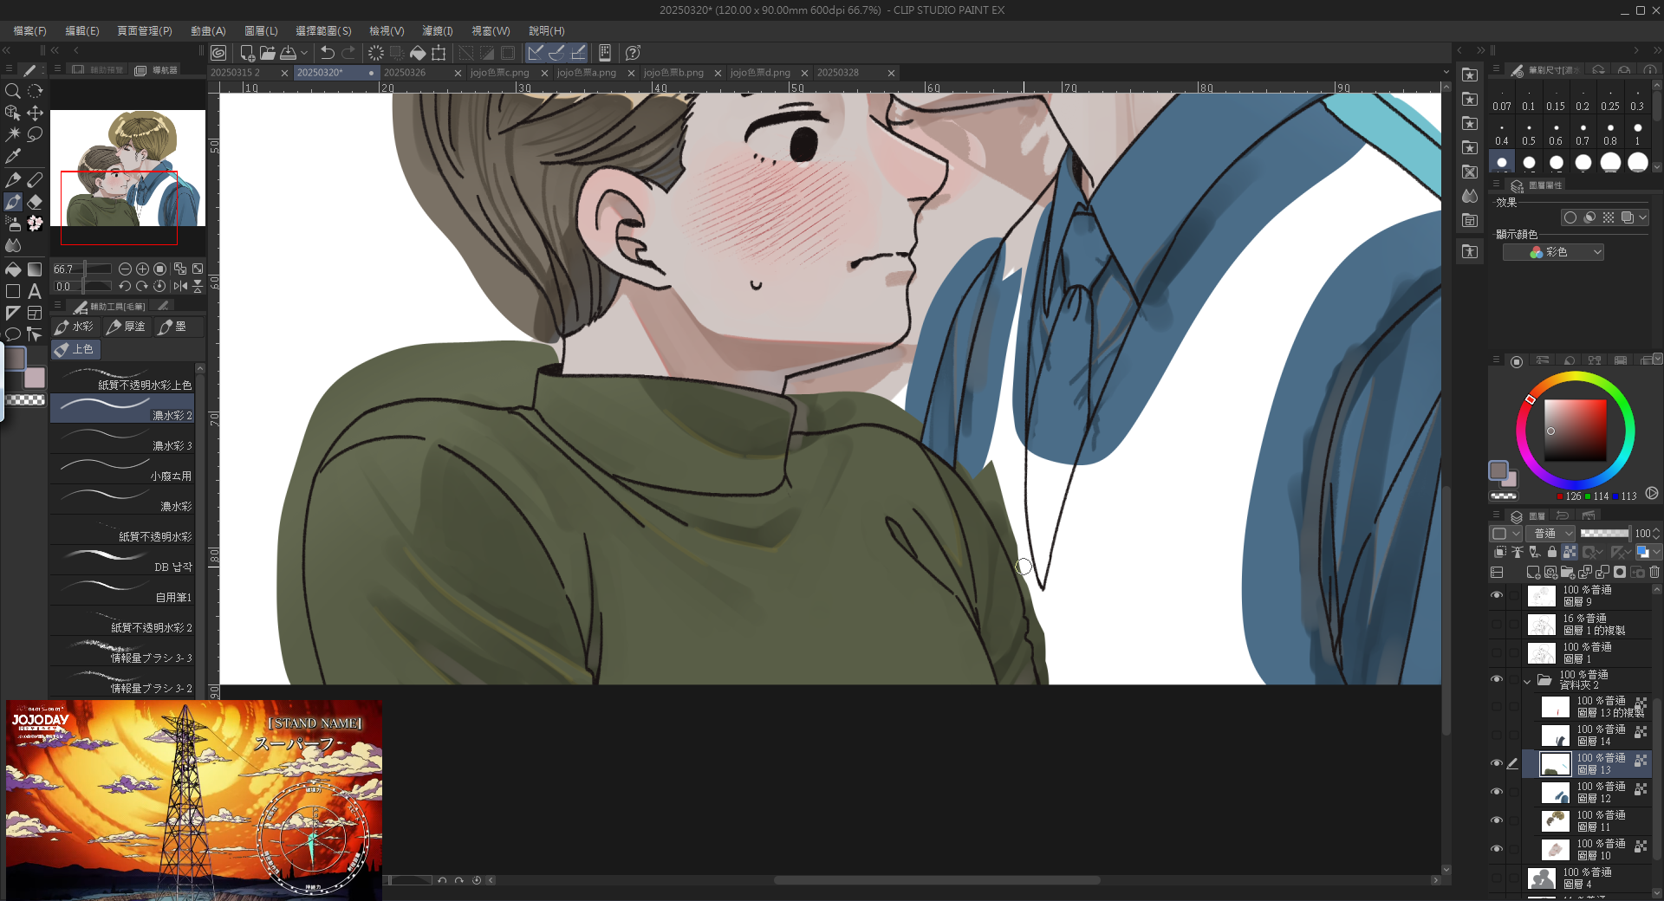The image size is (1664, 901).
Task: Select the Airbrush tool
Action: point(13,224)
